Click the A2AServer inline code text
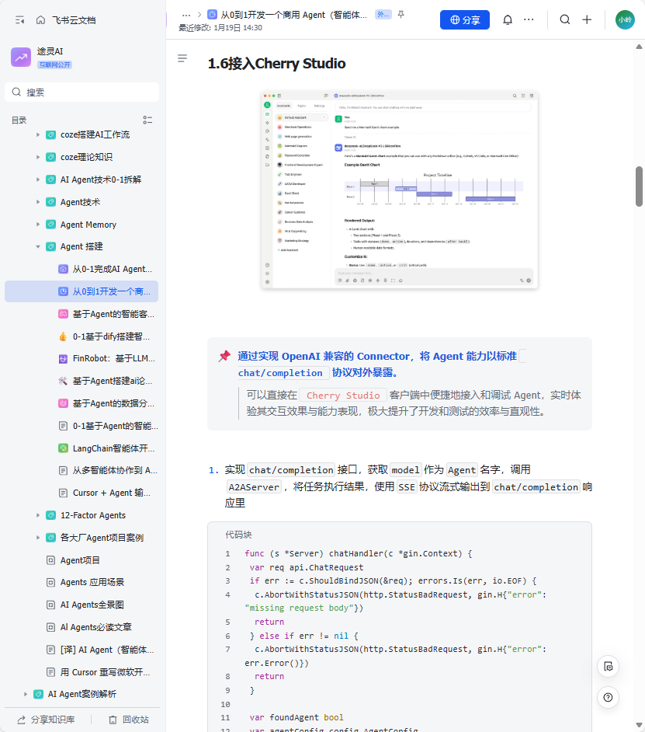Viewport: 645px width, 732px height. coord(254,487)
